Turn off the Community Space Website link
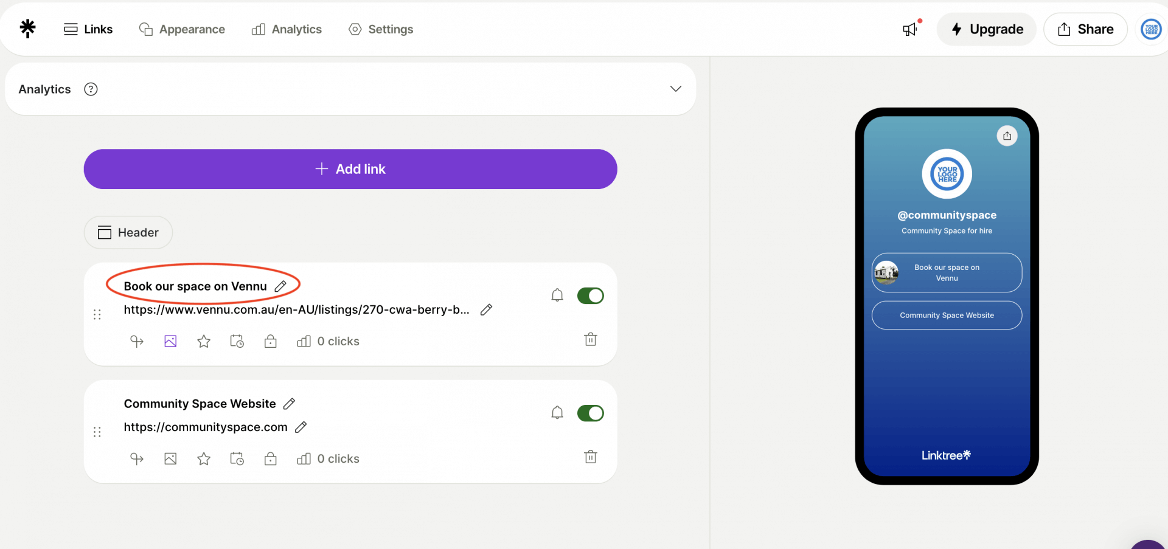 click(590, 413)
